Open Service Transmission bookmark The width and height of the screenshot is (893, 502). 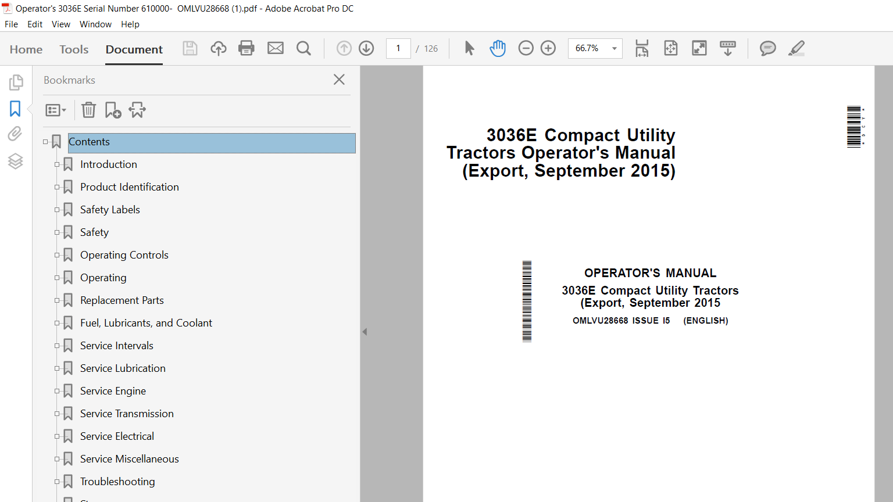point(127,414)
